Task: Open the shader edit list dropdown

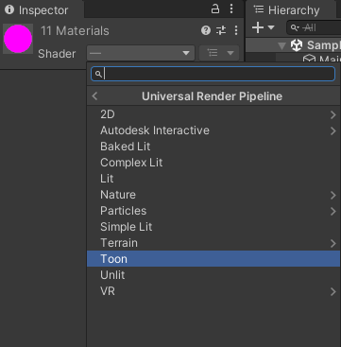Action: click(x=219, y=53)
